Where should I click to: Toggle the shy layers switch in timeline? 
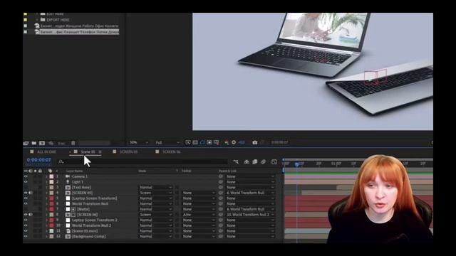point(247,162)
